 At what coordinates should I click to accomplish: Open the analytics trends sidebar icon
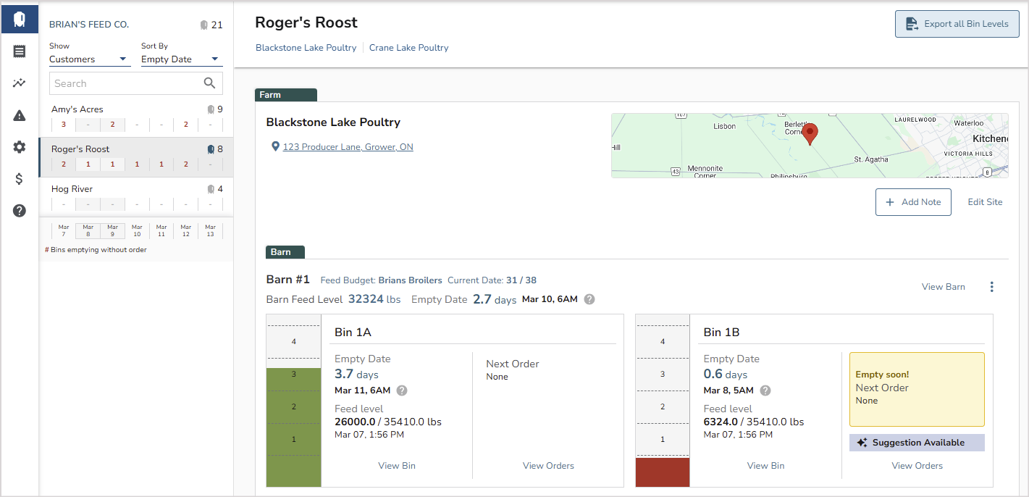pos(19,83)
